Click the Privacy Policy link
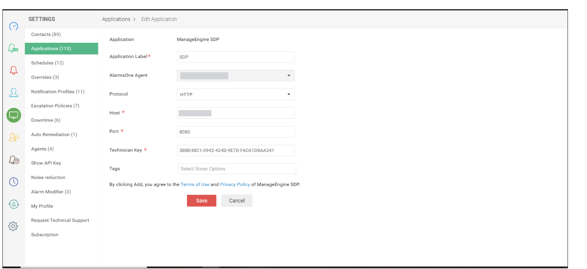This screenshot has height=269, width=587. click(235, 185)
